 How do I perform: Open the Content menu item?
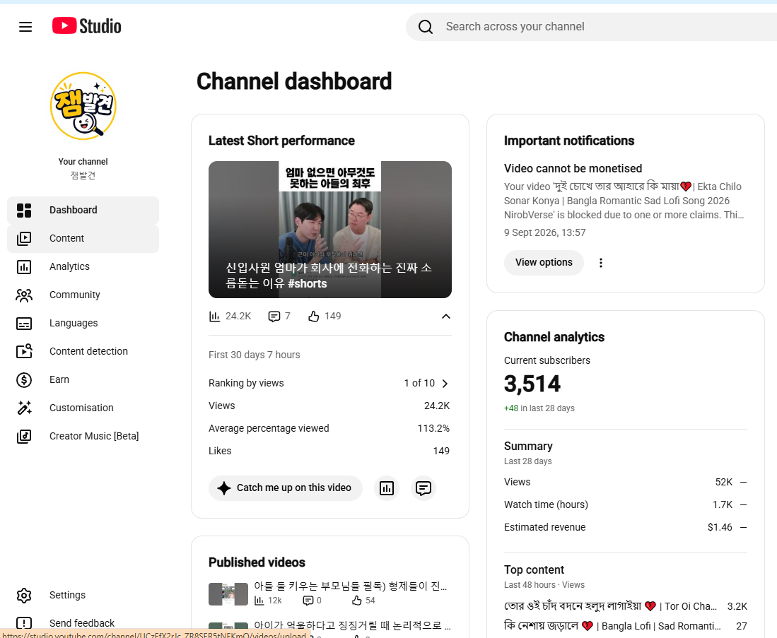pos(83,238)
